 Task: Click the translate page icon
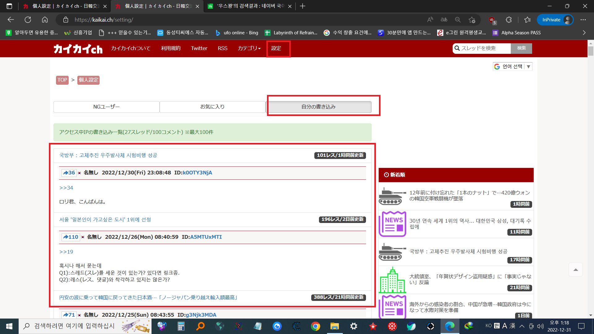point(444,20)
